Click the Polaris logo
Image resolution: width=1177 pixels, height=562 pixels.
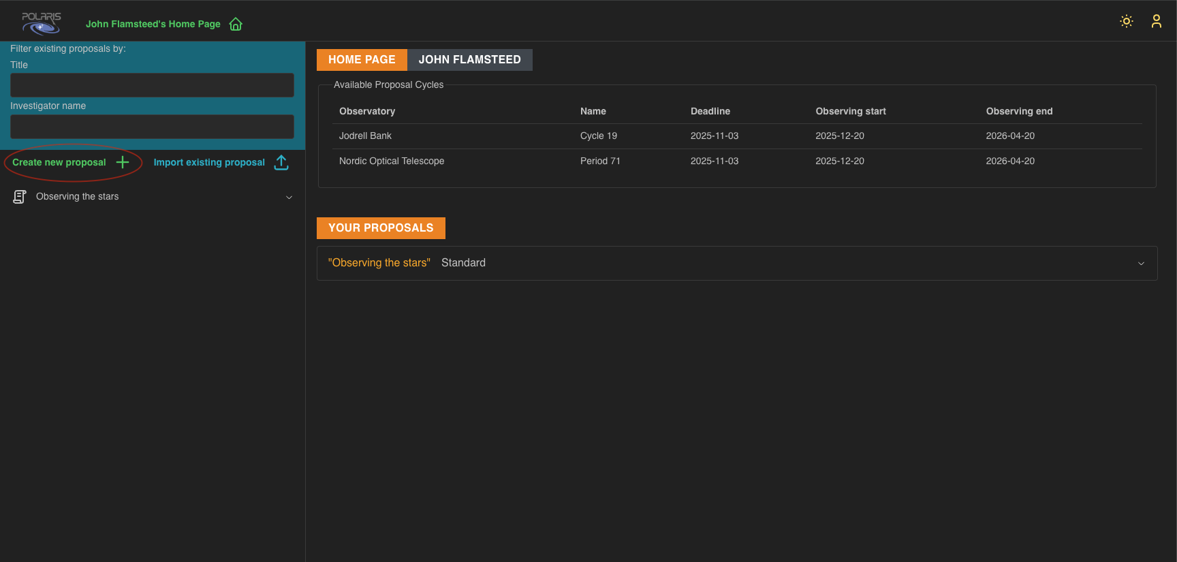pos(42,22)
